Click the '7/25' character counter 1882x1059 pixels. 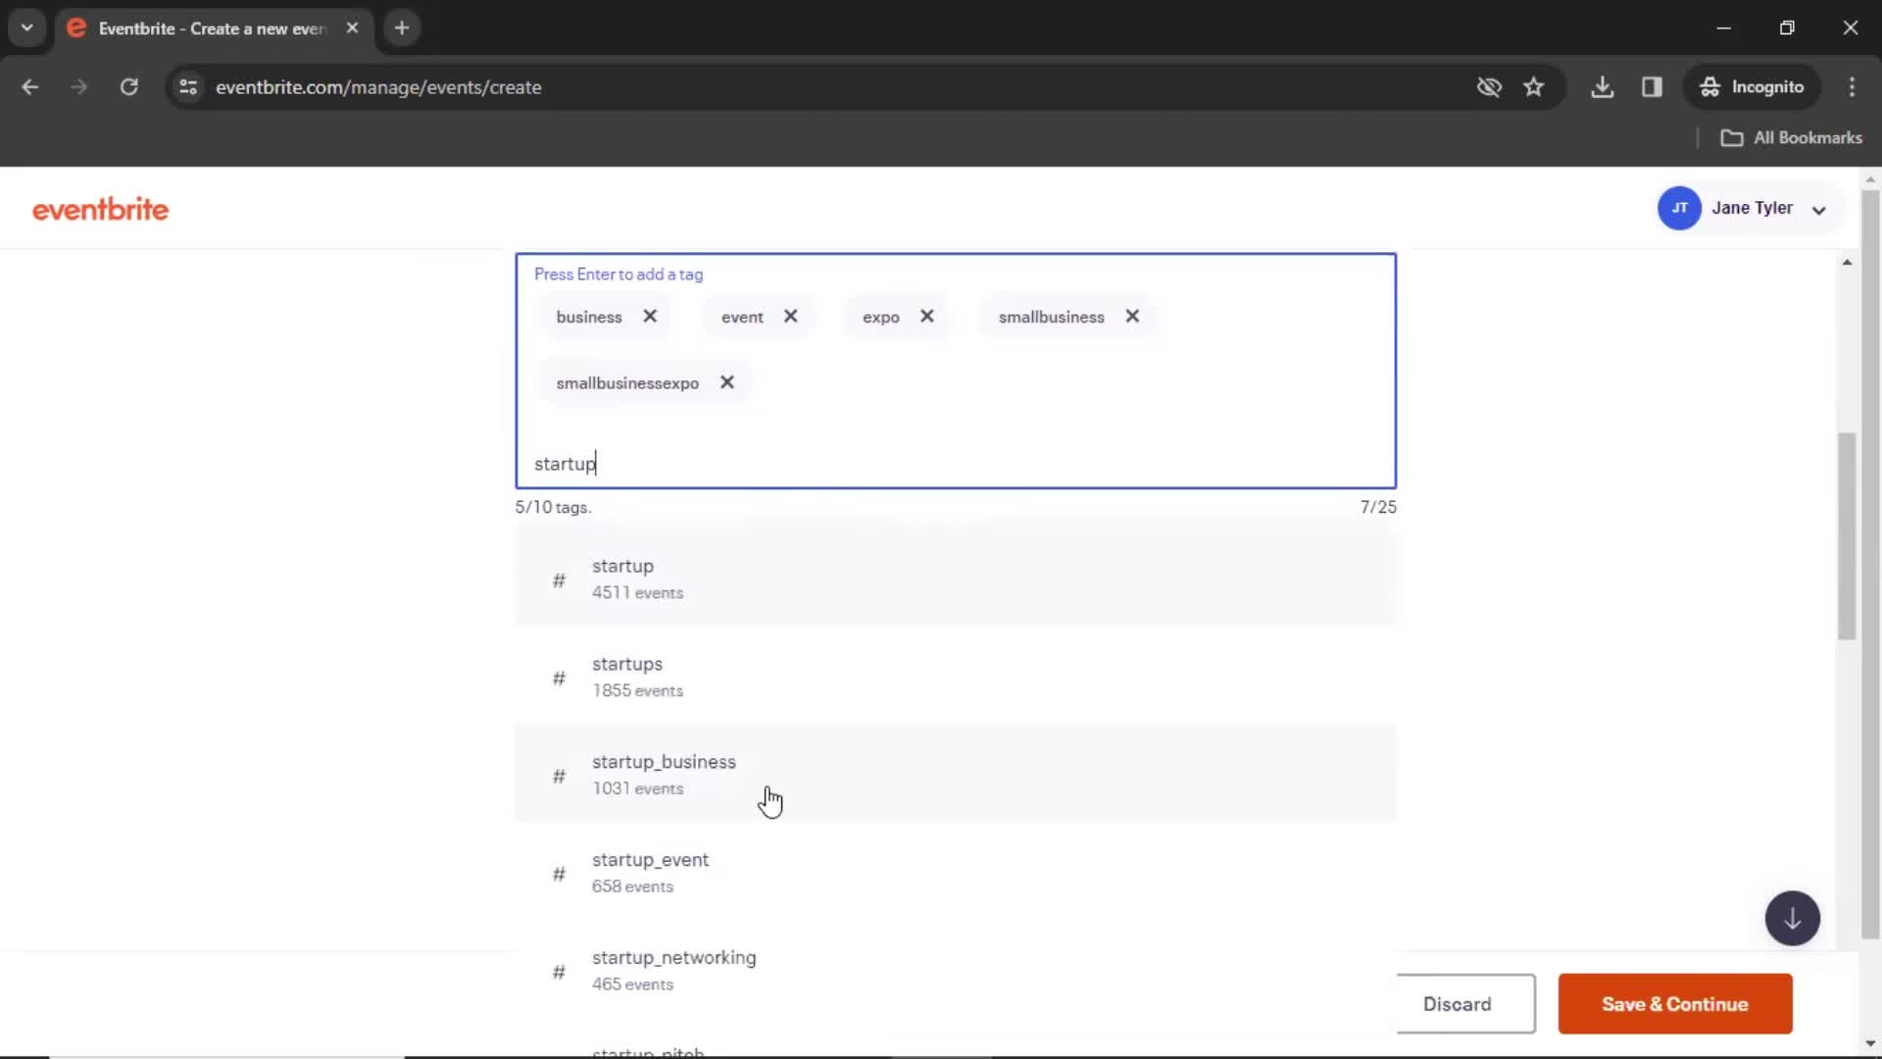(1378, 507)
